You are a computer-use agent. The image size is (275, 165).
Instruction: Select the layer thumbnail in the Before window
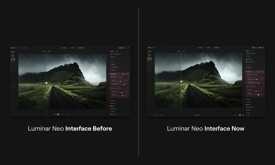click(13, 60)
